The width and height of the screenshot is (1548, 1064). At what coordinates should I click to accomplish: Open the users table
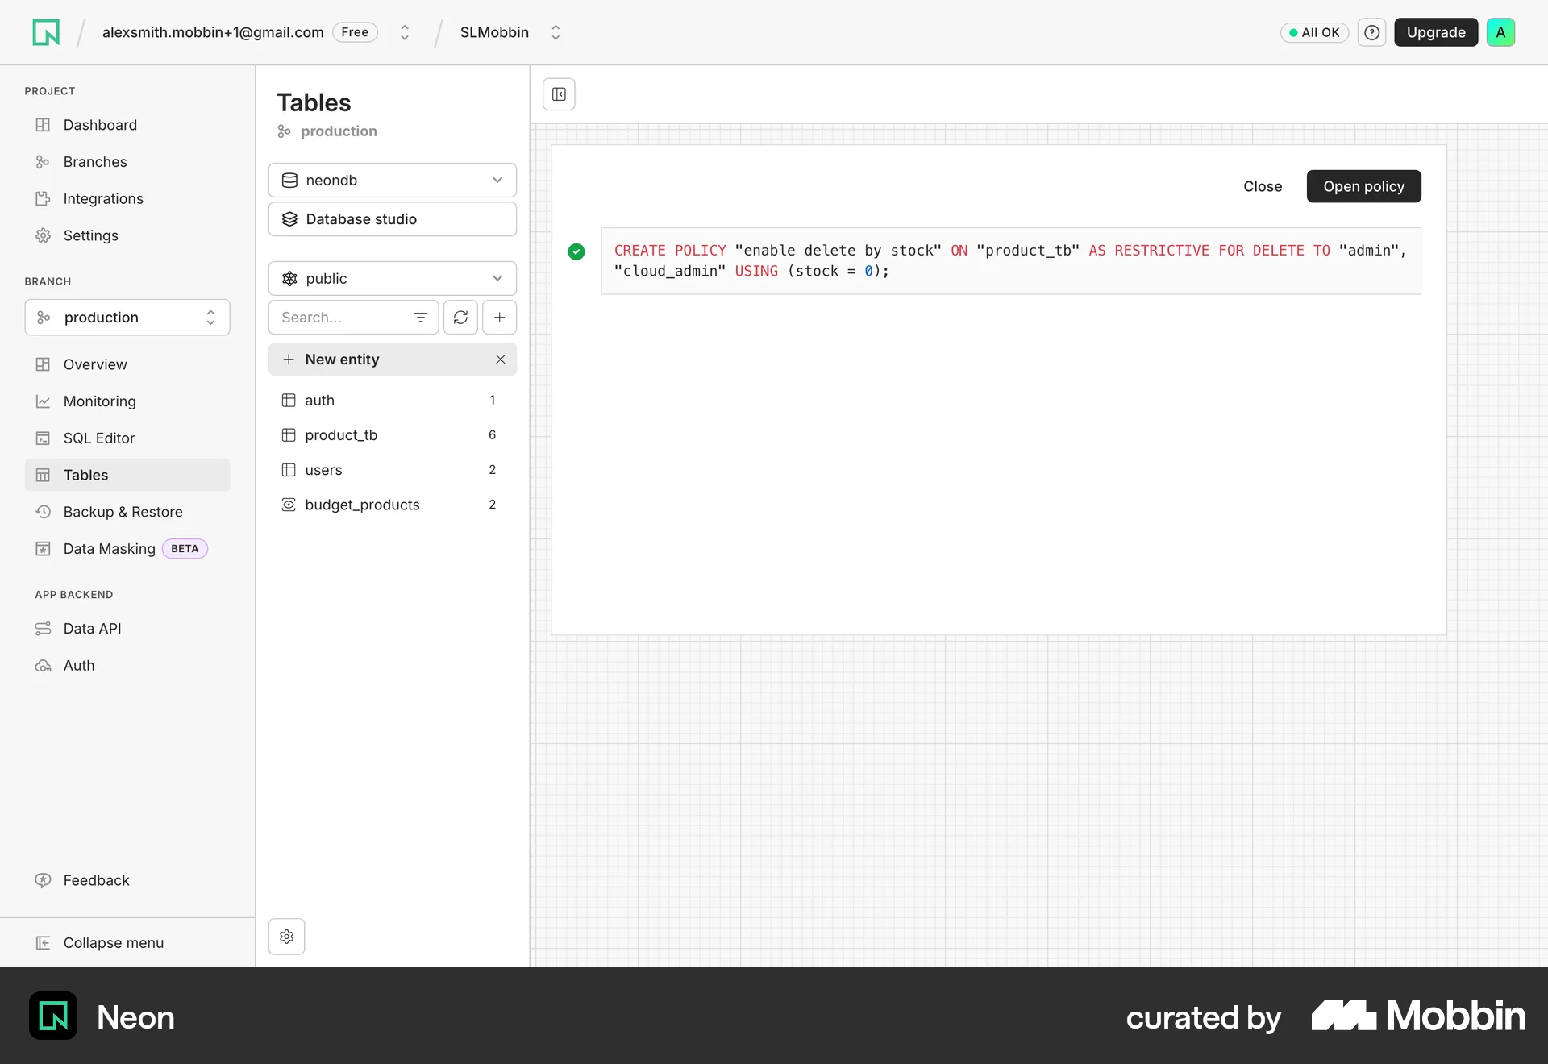coord(393,470)
